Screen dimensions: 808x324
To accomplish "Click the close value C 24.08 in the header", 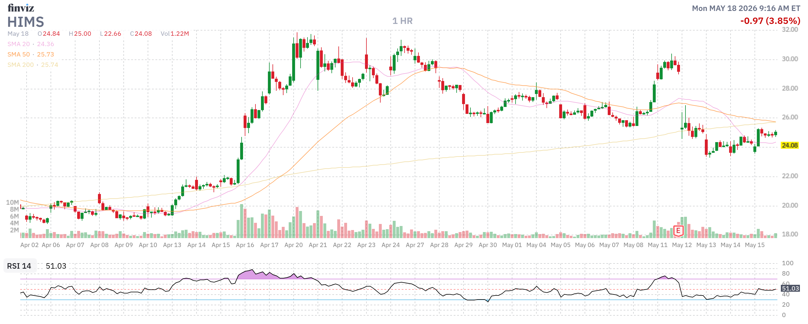I will pos(141,34).
